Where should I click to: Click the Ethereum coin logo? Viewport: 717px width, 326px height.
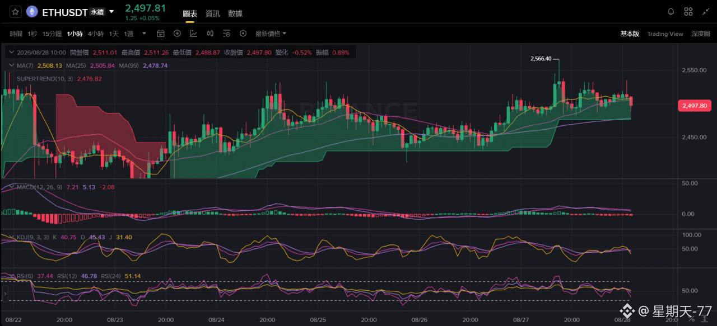pyautogui.click(x=32, y=12)
